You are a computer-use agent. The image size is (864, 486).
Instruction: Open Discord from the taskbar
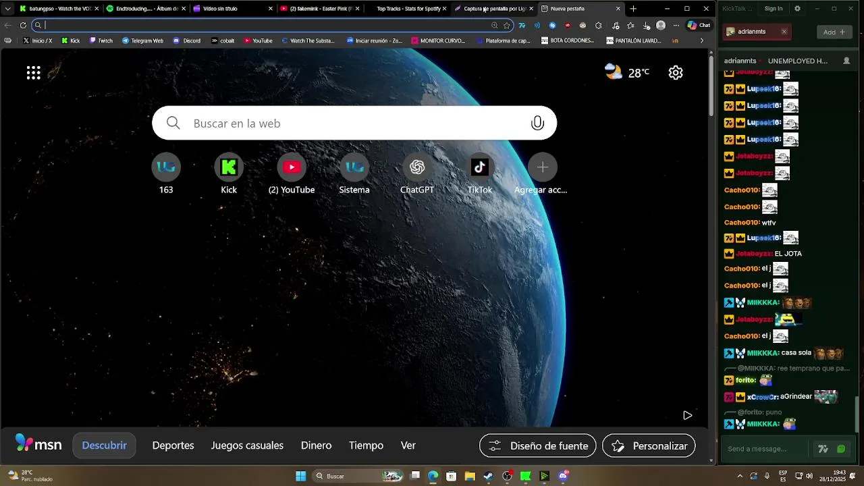tap(563, 476)
